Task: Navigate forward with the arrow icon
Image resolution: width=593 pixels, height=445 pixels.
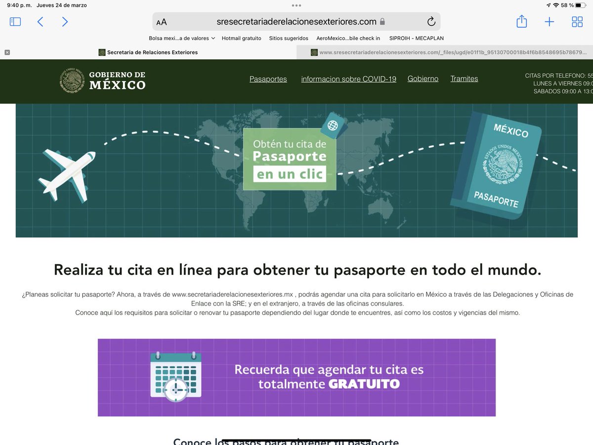Action: 65,21
